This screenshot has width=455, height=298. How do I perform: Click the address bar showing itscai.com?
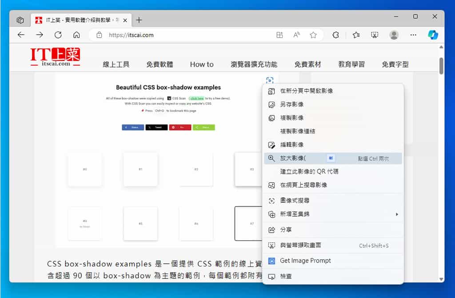pos(187,35)
